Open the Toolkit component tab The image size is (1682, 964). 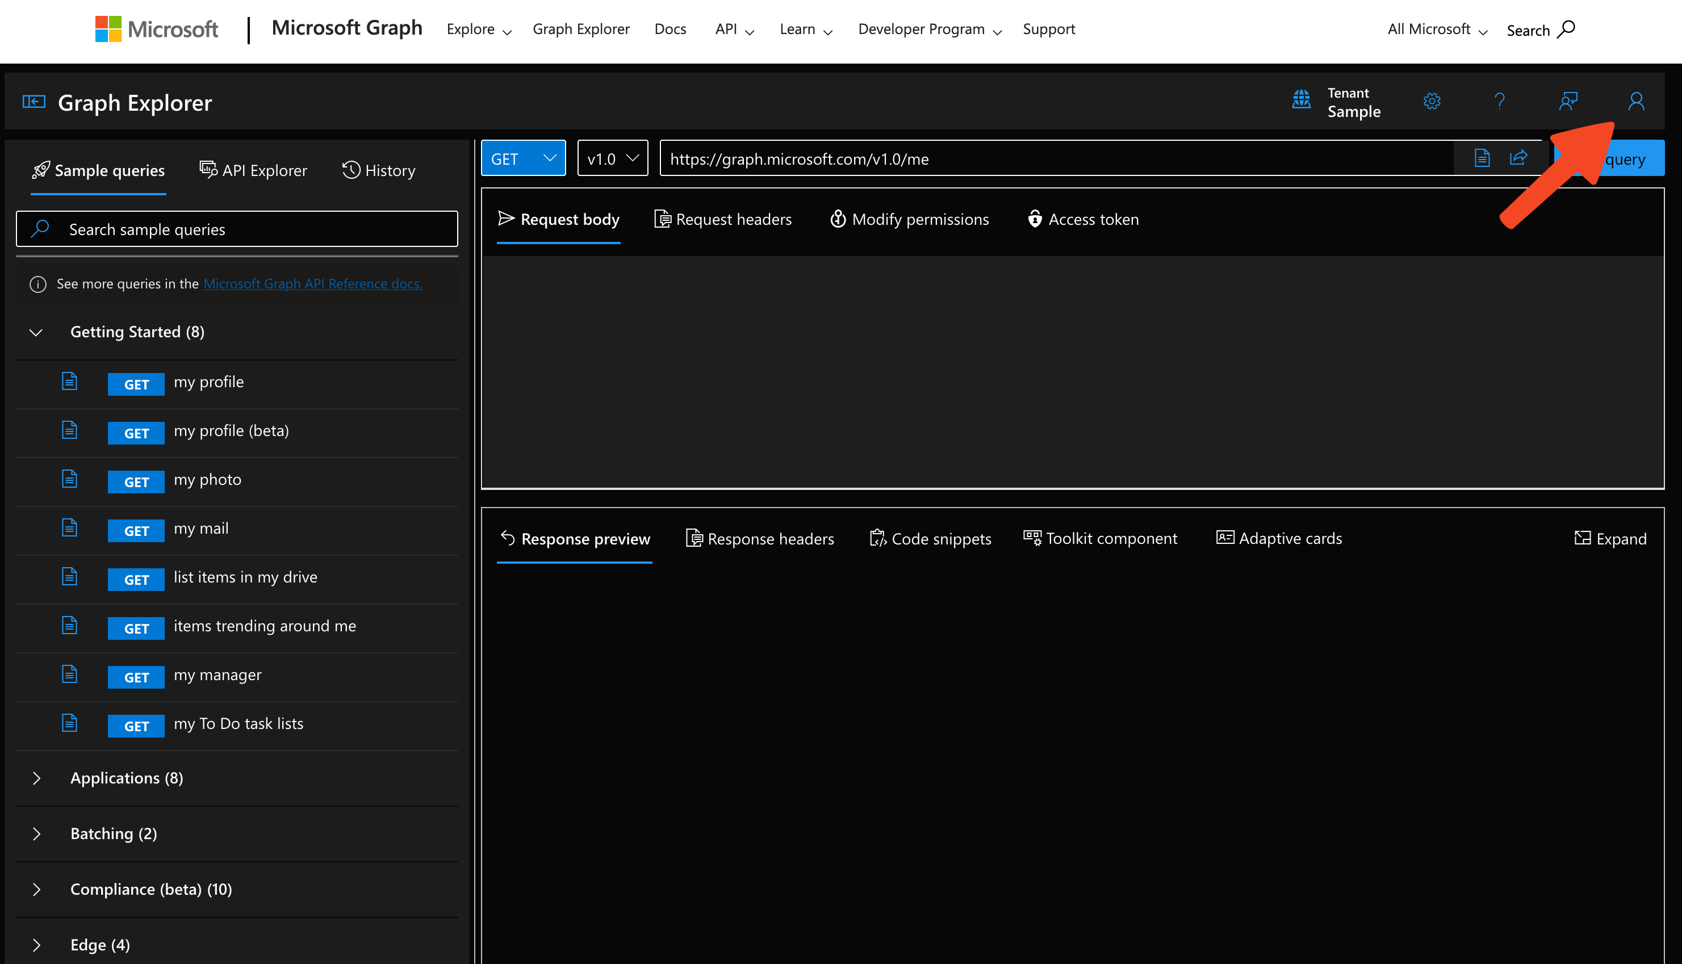click(1100, 538)
